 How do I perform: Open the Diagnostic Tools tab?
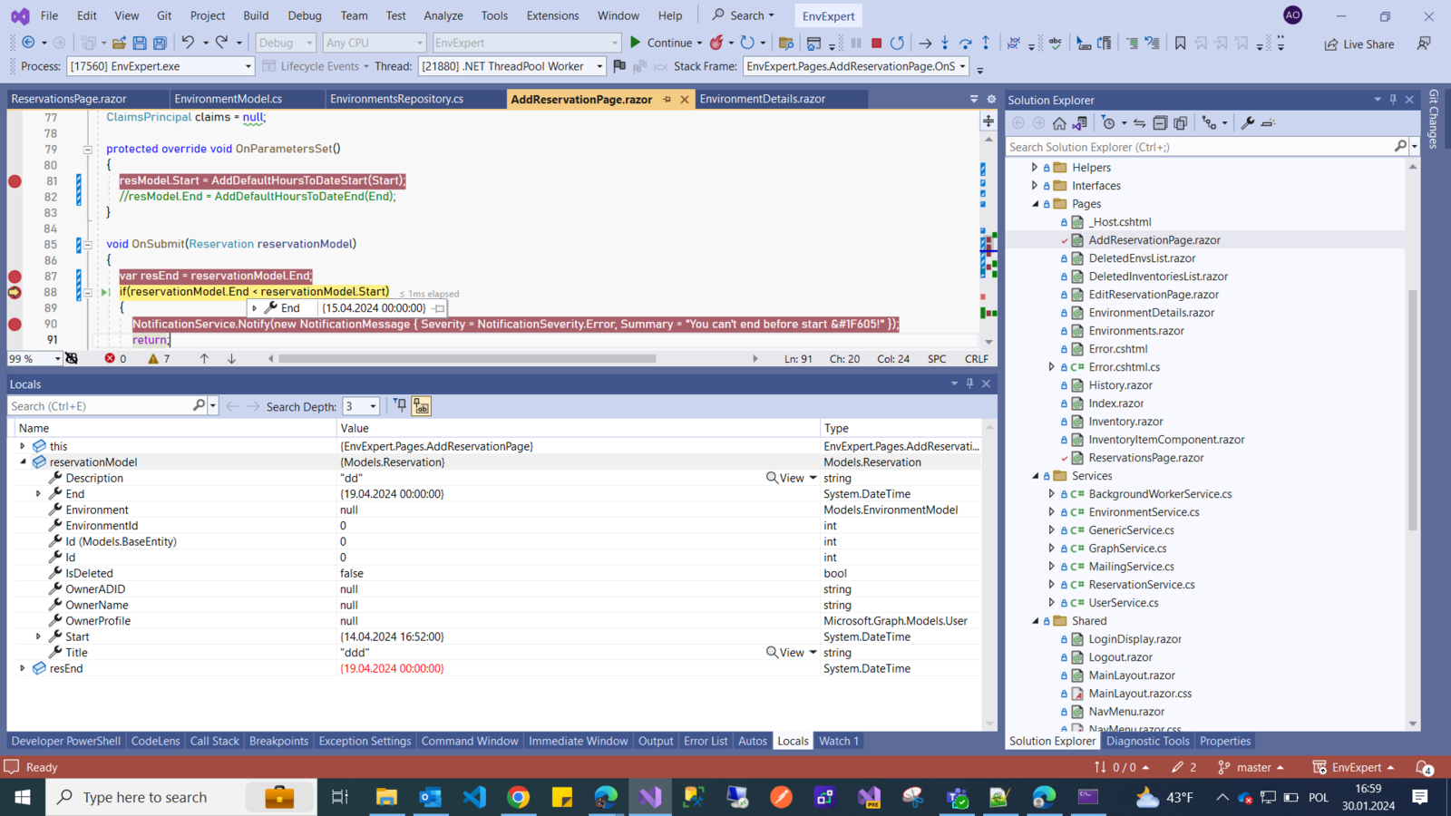point(1147,741)
